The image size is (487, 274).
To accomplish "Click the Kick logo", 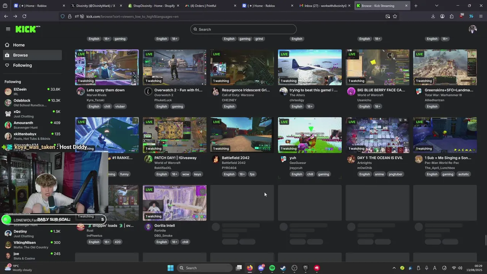I will tap(27, 29).
